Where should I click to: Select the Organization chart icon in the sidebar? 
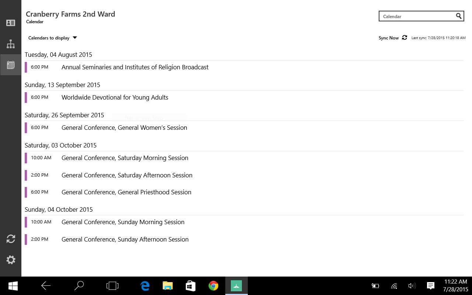point(11,44)
